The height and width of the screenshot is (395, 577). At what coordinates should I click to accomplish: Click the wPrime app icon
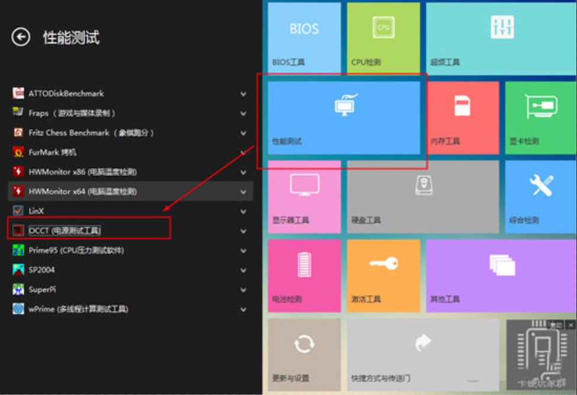18,309
